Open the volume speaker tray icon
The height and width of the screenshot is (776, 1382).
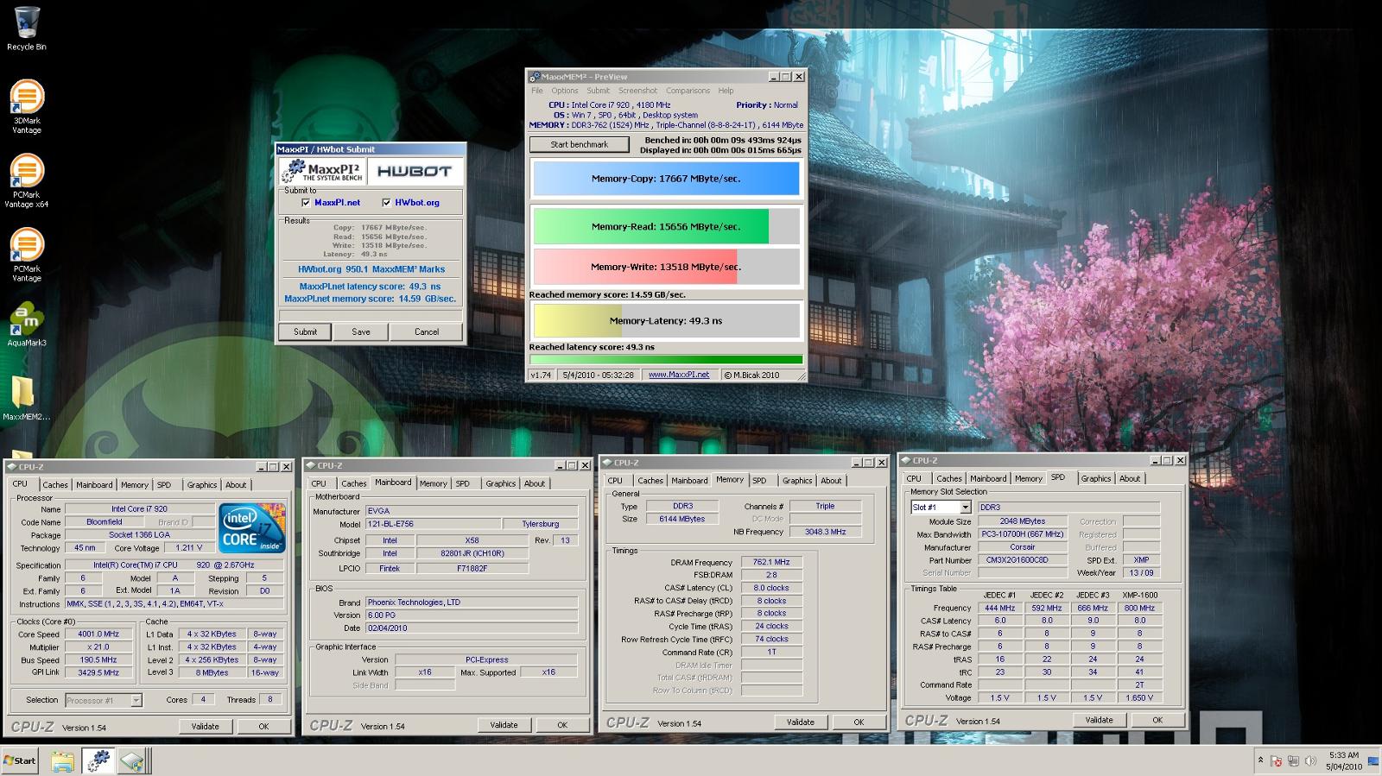click(1309, 761)
